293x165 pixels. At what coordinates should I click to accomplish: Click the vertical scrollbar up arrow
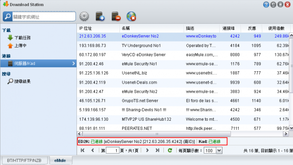click(x=291, y=36)
